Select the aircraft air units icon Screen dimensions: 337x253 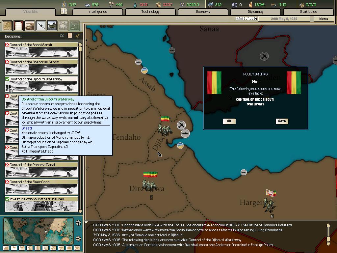41,26
